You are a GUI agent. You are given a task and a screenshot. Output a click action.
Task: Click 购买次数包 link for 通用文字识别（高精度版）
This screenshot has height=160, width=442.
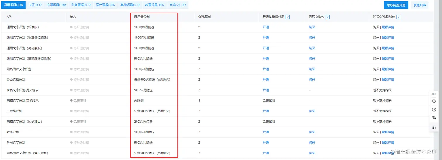tap(312, 48)
